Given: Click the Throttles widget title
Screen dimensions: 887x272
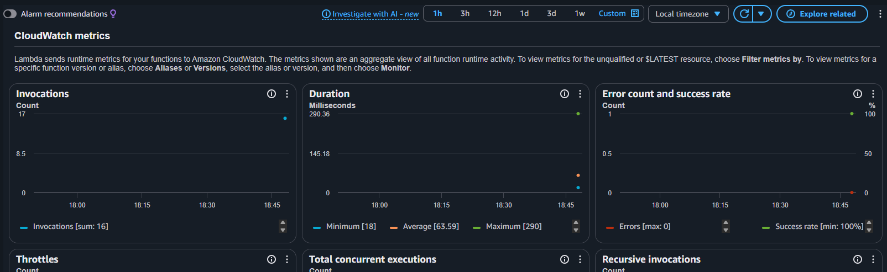Looking at the screenshot, I should click(x=37, y=259).
